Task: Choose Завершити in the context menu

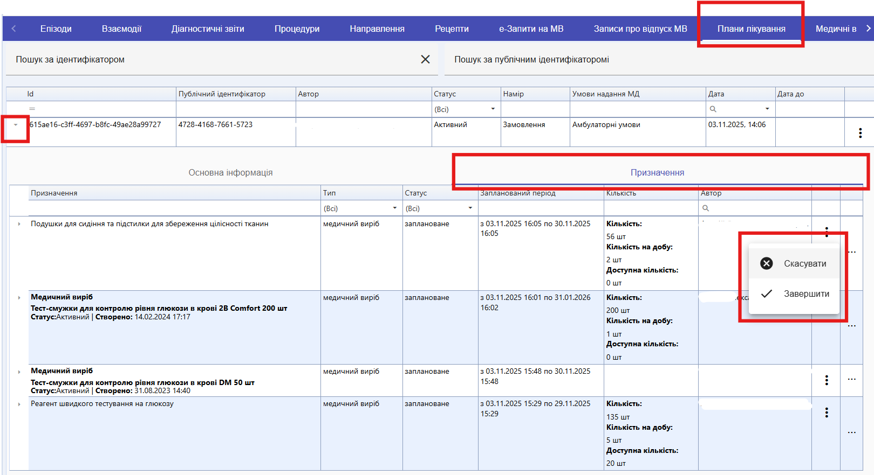Action: click(x=806, y=294)
